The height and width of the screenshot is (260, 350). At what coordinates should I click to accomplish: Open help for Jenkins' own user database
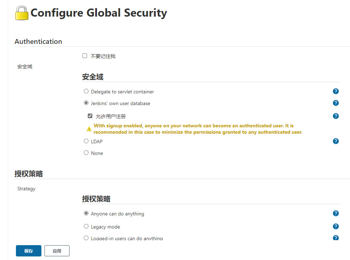[x=336, y=103]
